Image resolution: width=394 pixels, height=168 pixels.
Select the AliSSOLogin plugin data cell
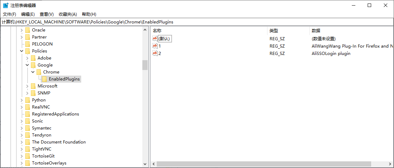click(x=331, y=53)
